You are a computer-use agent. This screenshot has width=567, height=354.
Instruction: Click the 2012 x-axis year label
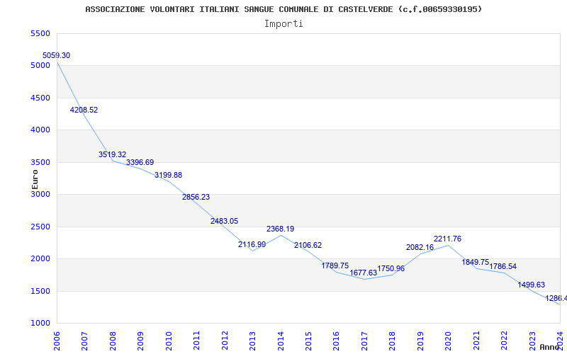225,341
